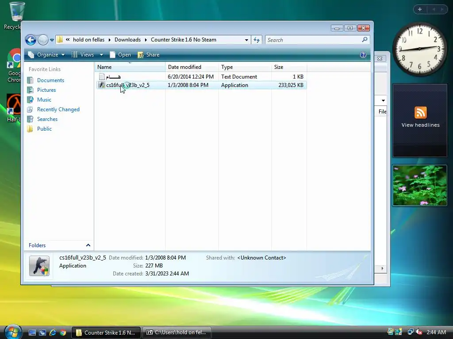Image resolution: width=453 pixels, height=339 pixels.
Task: Click the analog clock gadget
Action: 419,49
